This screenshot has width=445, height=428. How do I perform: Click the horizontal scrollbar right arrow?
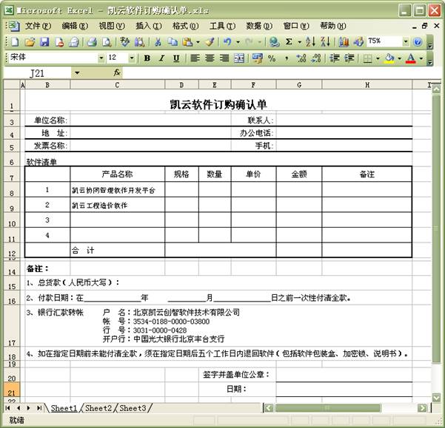[x=422, y=408]
